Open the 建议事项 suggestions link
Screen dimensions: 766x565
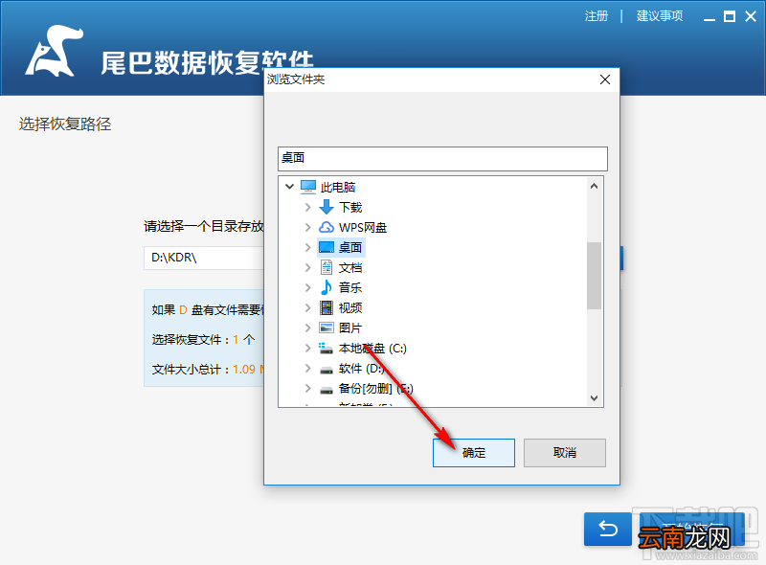point(660,16)
